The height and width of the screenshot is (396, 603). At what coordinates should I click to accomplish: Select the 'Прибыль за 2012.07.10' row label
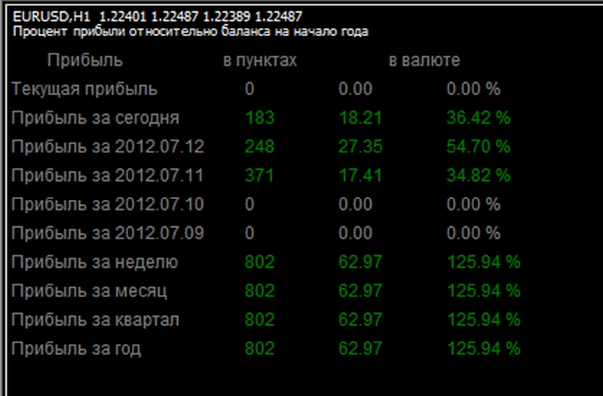pyautogui.click(x=108, y=204)
